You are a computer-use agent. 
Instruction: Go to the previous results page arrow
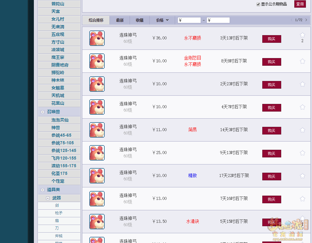(x=292, y=20)
